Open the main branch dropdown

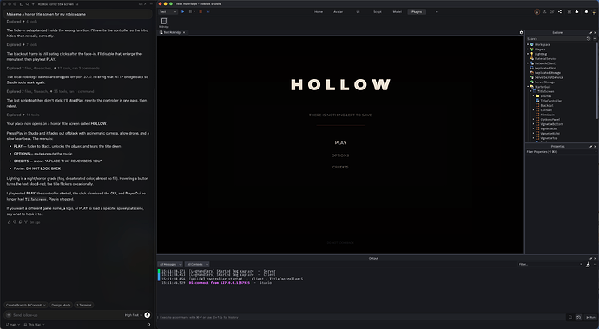(13, 325)
